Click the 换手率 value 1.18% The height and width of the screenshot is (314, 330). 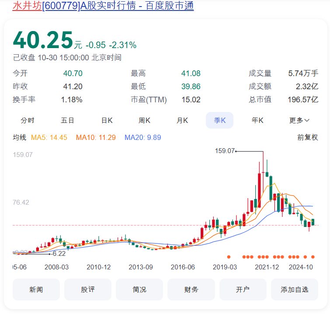72,100
